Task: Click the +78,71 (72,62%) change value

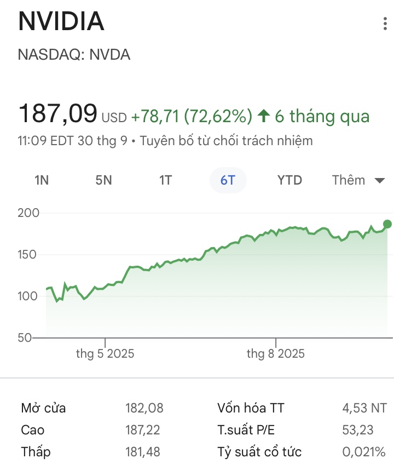Action: 192,116
